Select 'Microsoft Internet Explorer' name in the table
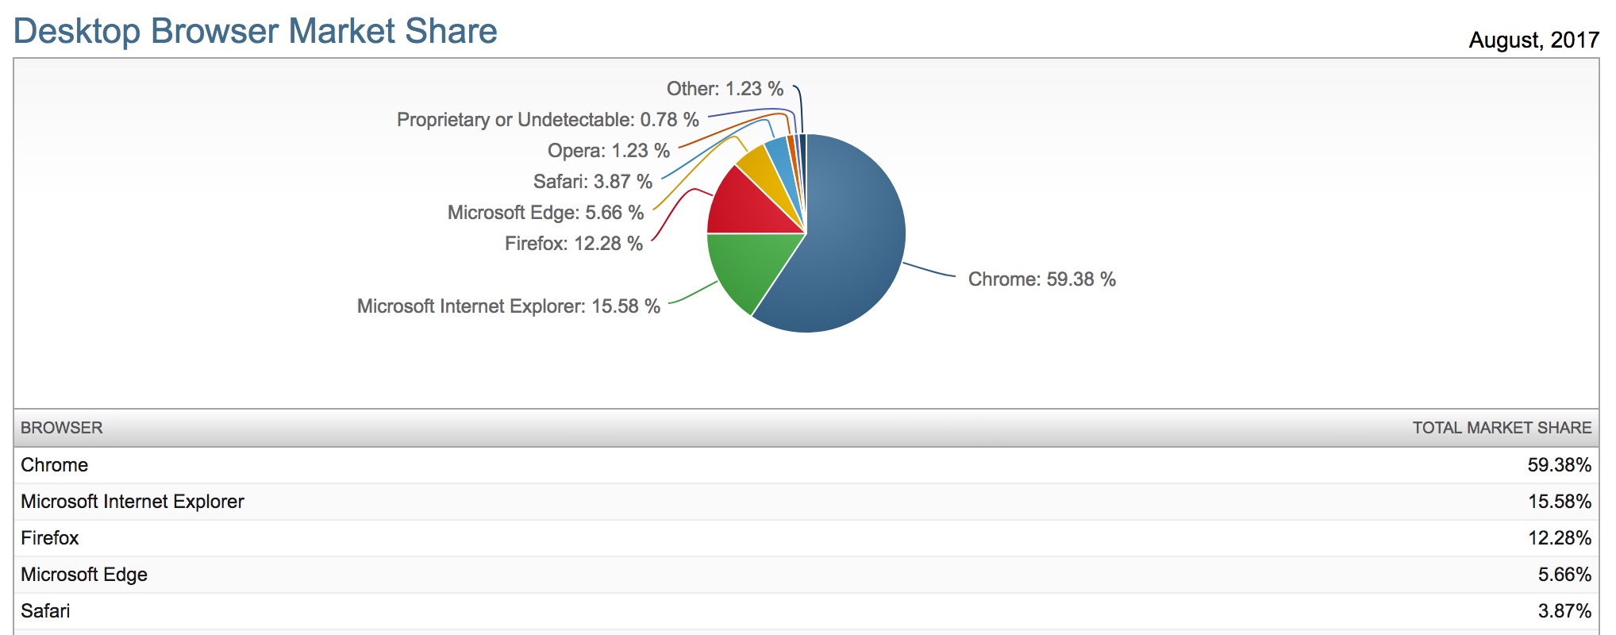The height and width of the screenshot is (635, 1616). [x=133, y=502]
